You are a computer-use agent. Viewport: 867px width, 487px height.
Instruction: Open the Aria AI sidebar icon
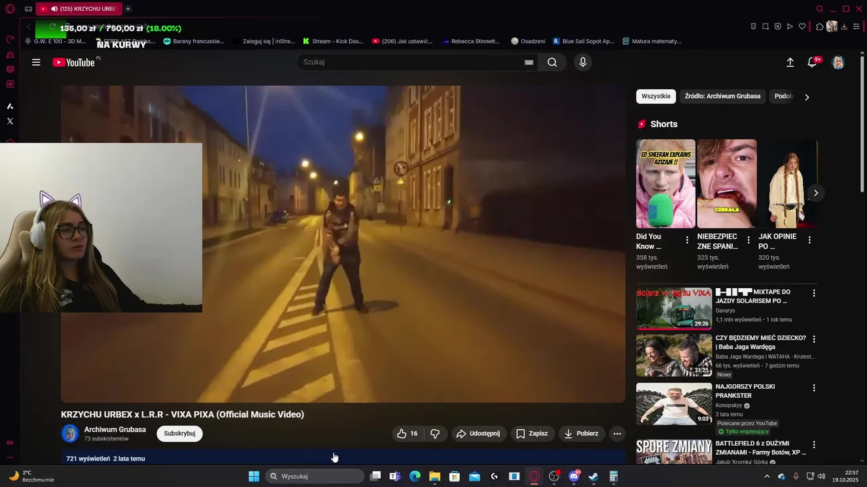[x=9, y=106]
